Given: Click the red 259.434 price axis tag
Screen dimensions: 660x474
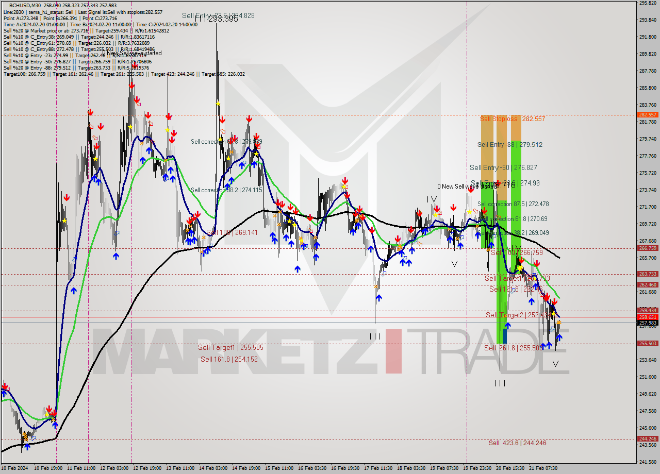Looking at the screenshot, I should click(648, 311).
